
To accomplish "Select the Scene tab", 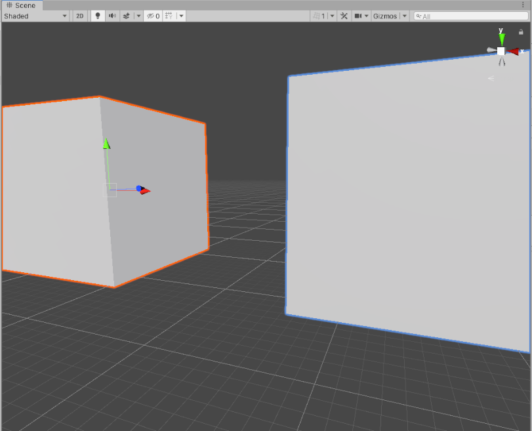I will (x=22, y=5).
